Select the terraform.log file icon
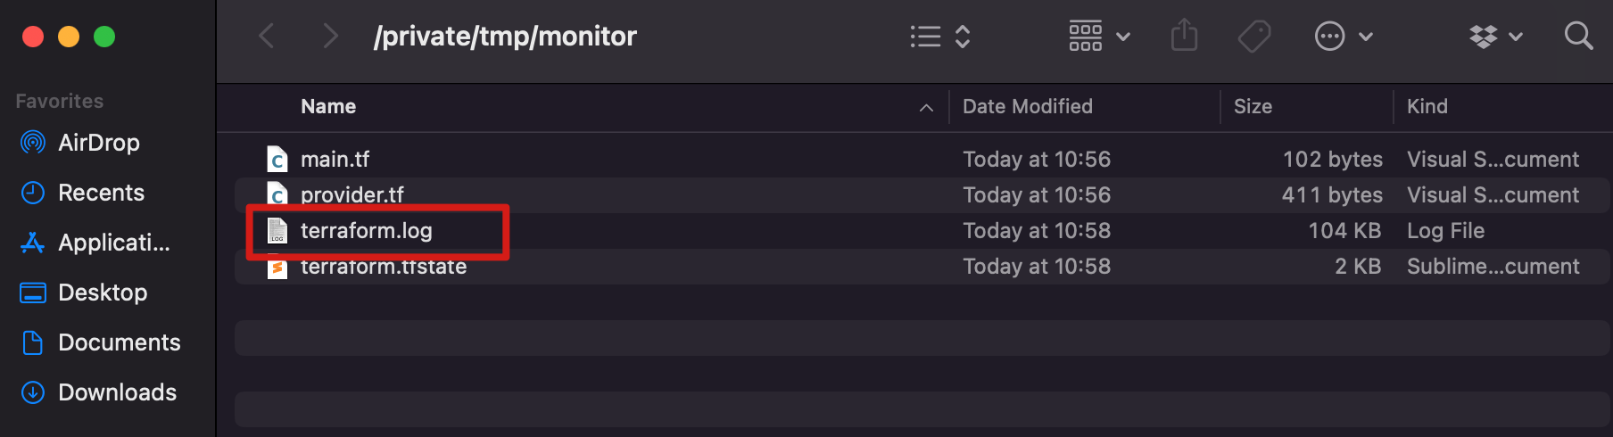The height and width of the screenshot is (437, 1613). (x=277, y=231)
